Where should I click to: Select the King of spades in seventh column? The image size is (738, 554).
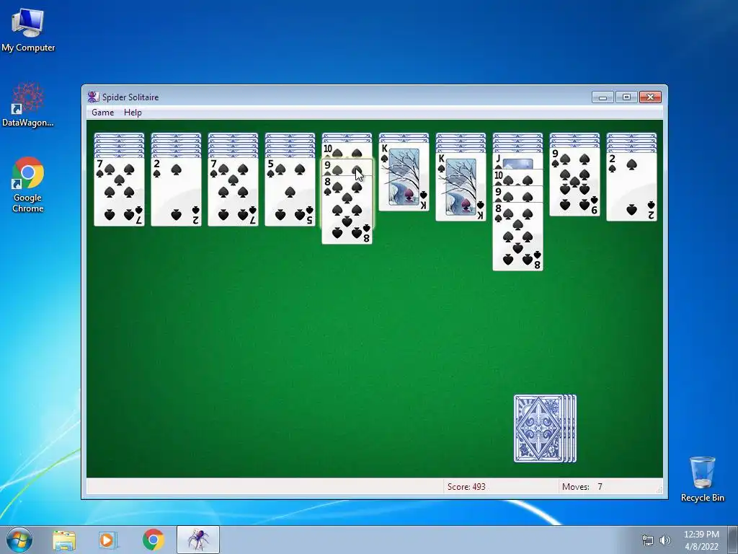point(461,187)
